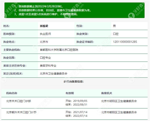This screenshot has height=121, width=150.
Task: Click end date 2022/07/14
Action: pos(80,116)
